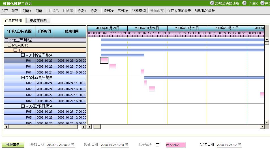Collapse the MO-0015 order node
The width and height of the screenshot is (270, 149).
pyautogui.click(x=9, y=45)
